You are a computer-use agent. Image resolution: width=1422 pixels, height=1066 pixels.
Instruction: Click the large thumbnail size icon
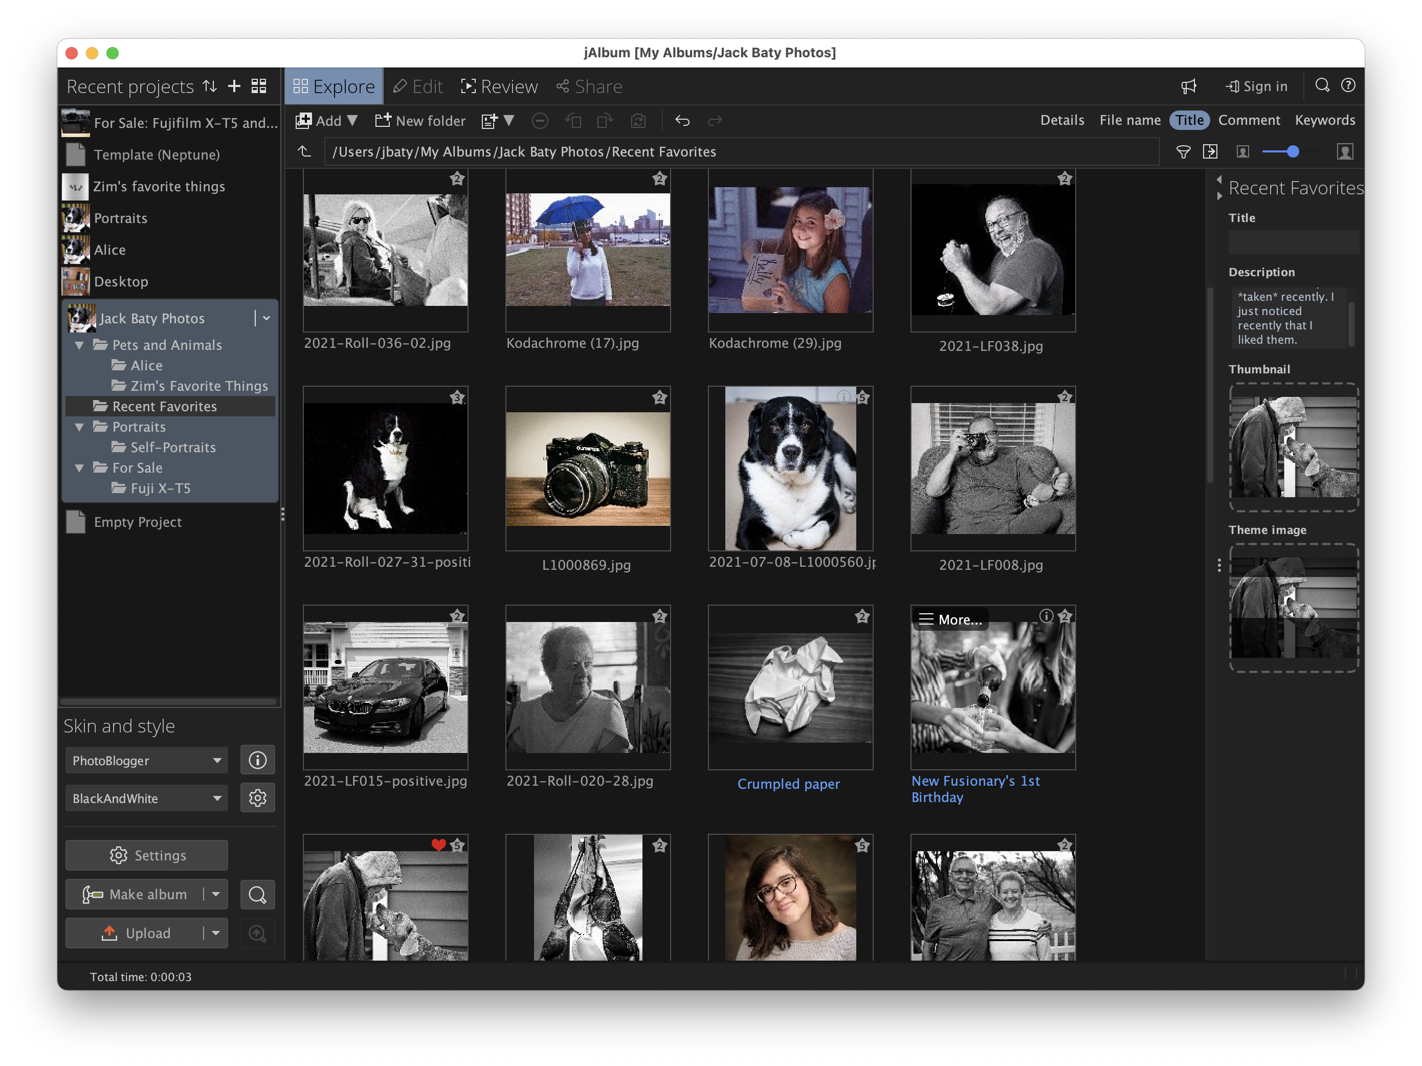(1345, 152)
